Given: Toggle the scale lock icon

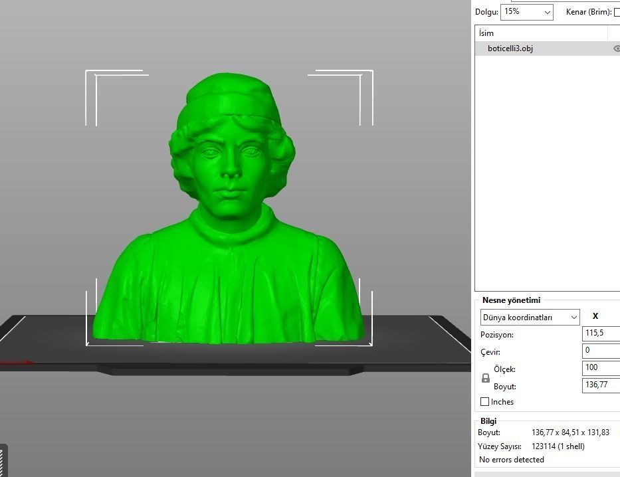Looking at the screenshot, I should [x=486, y=378].
